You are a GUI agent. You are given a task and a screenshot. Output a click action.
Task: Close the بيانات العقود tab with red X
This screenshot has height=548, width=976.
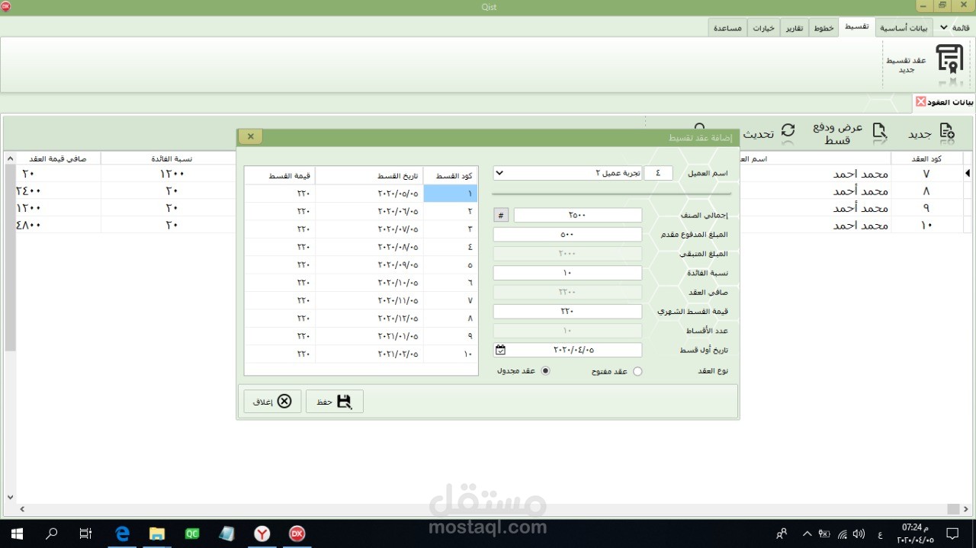tap(921, 101)
